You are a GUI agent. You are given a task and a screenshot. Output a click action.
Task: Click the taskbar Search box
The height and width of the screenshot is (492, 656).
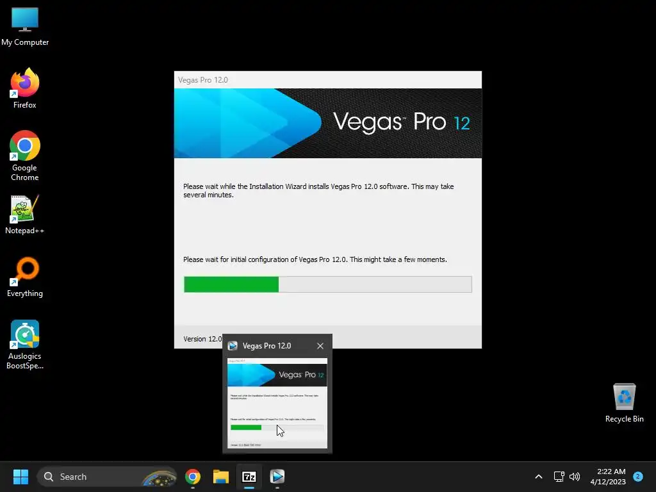[x=107, y=477]
